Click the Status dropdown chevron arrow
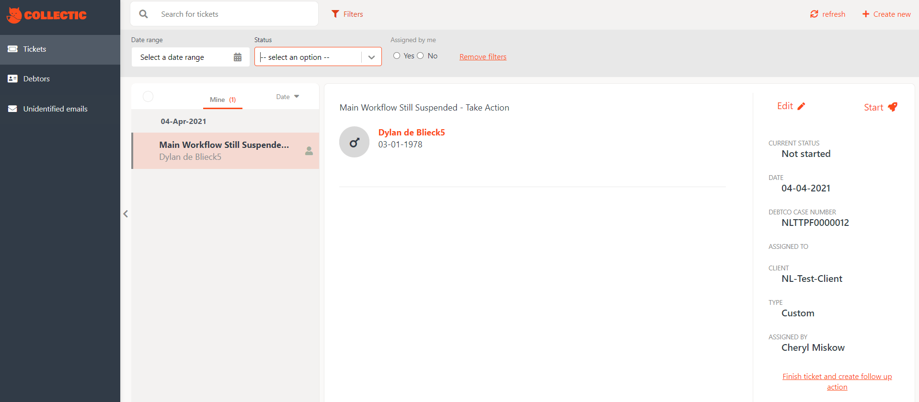Viewport: 919px width, 402px height. (x=371, y=57)
